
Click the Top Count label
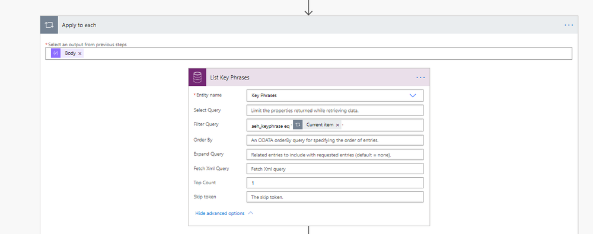coord(205,182)
